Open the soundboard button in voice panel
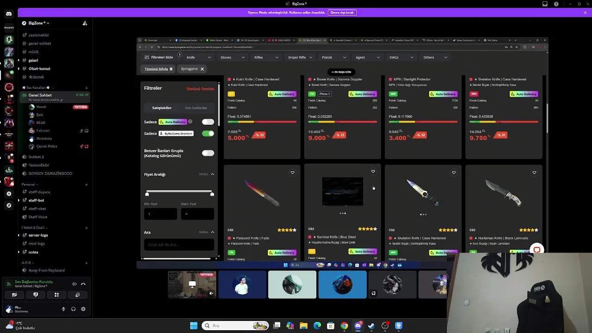 (x=78, y=295)
